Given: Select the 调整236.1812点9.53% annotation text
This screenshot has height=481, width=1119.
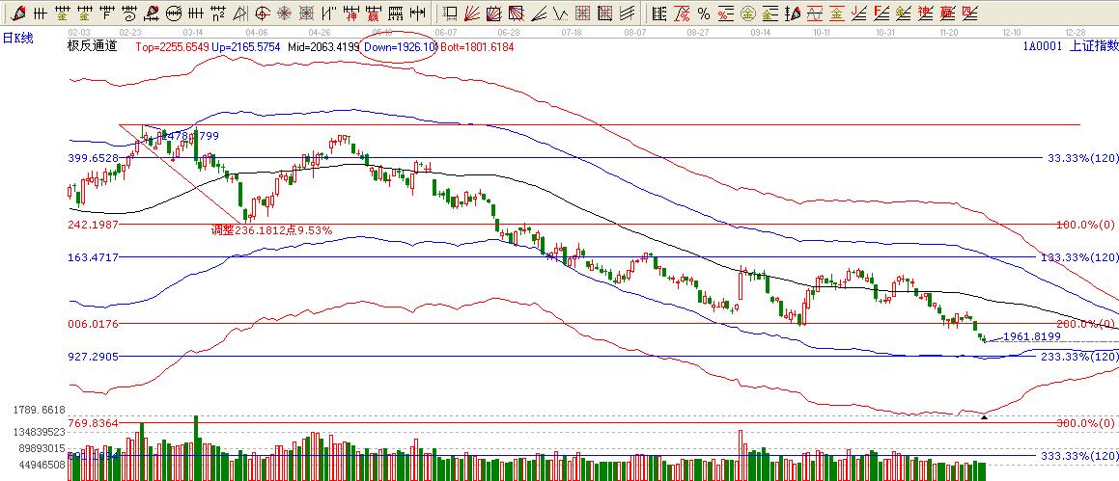Looking at the screenshot, I should point(271,230).
